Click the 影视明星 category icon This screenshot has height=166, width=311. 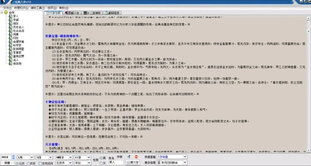click(10, 49)
